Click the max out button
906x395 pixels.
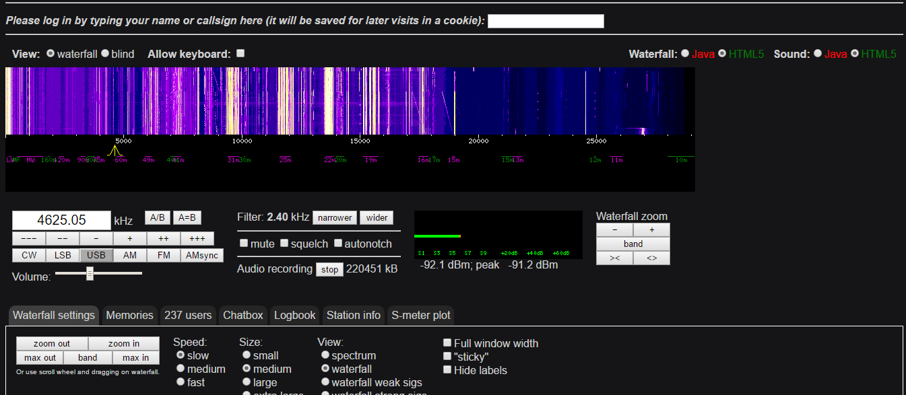tap(40, 357)
